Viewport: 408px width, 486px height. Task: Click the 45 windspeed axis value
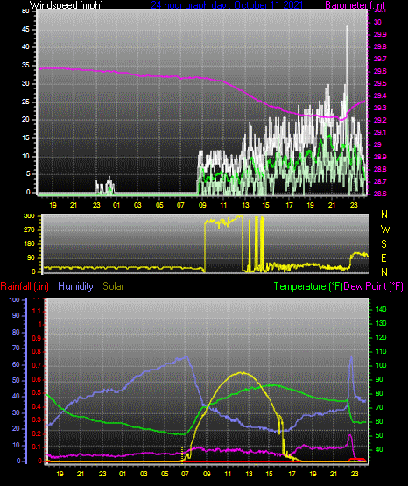[x=25, y=30]
